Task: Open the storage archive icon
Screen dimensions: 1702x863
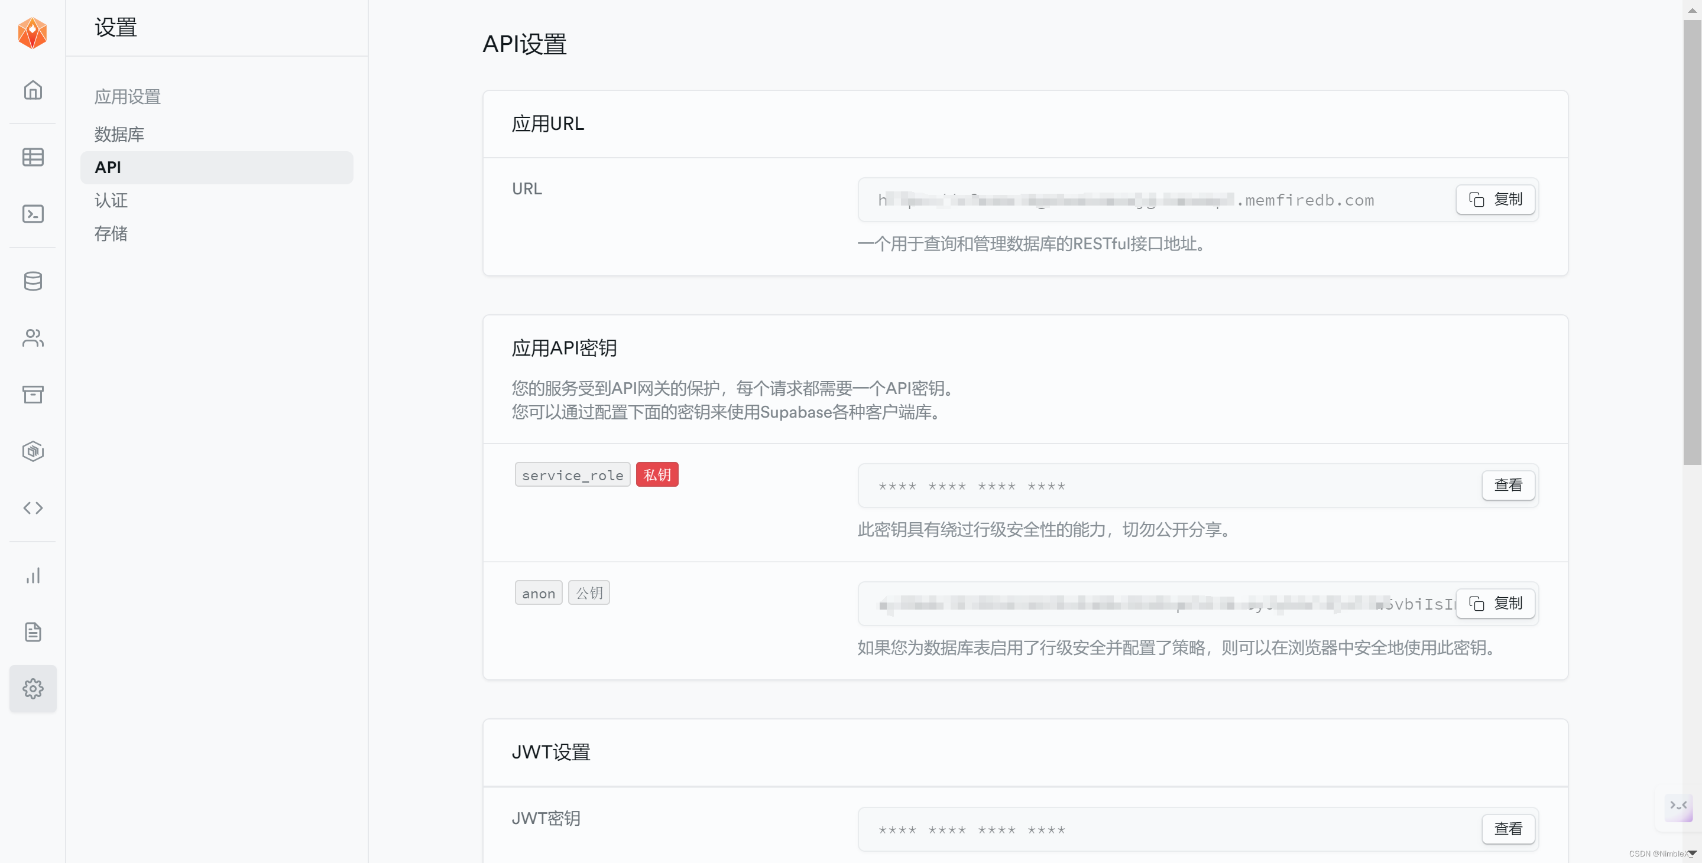Action: point(33,394)
